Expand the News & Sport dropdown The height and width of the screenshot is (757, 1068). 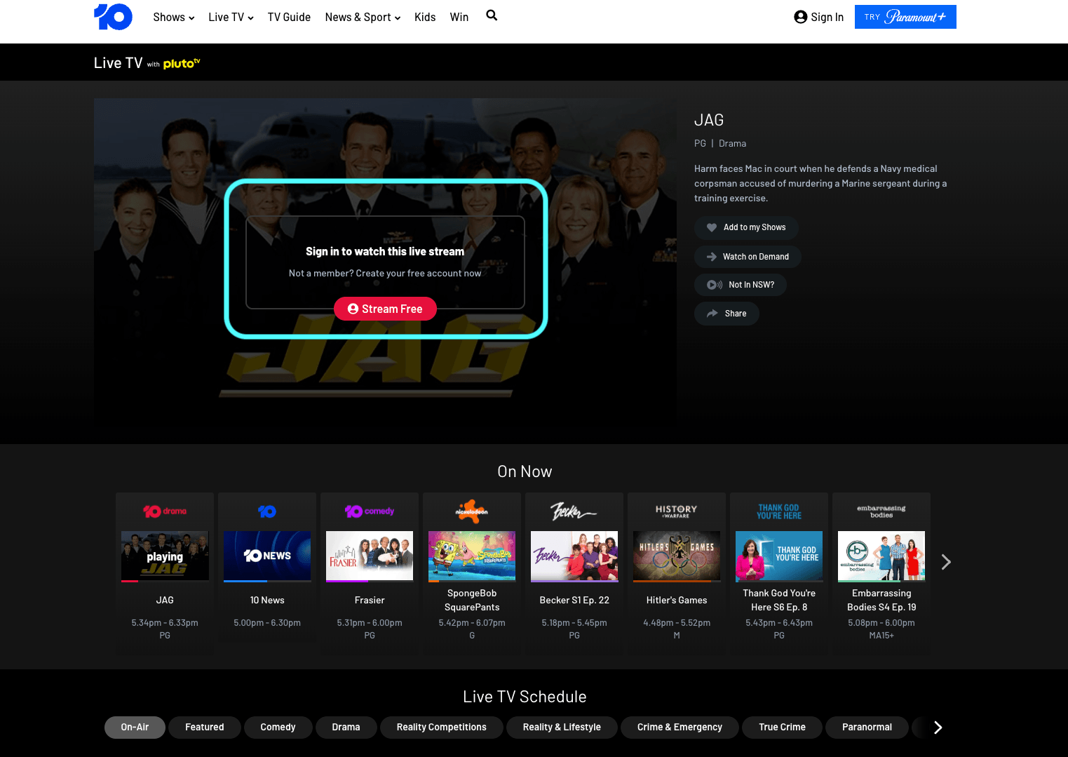(x=363, y=18)
